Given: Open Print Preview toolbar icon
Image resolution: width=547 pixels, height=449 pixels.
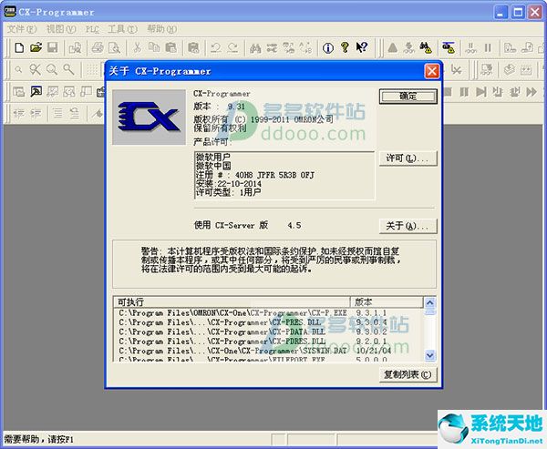Looking at the screenshot, I should 115,47.
